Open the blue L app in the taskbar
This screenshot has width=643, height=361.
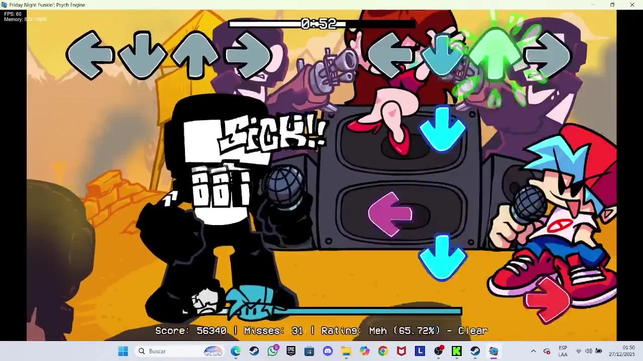[420, 351]
